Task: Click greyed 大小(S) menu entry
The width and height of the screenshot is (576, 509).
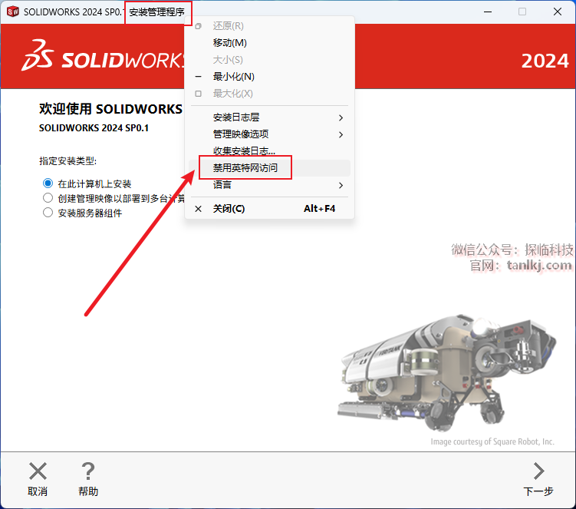Action: click(269, 60)
